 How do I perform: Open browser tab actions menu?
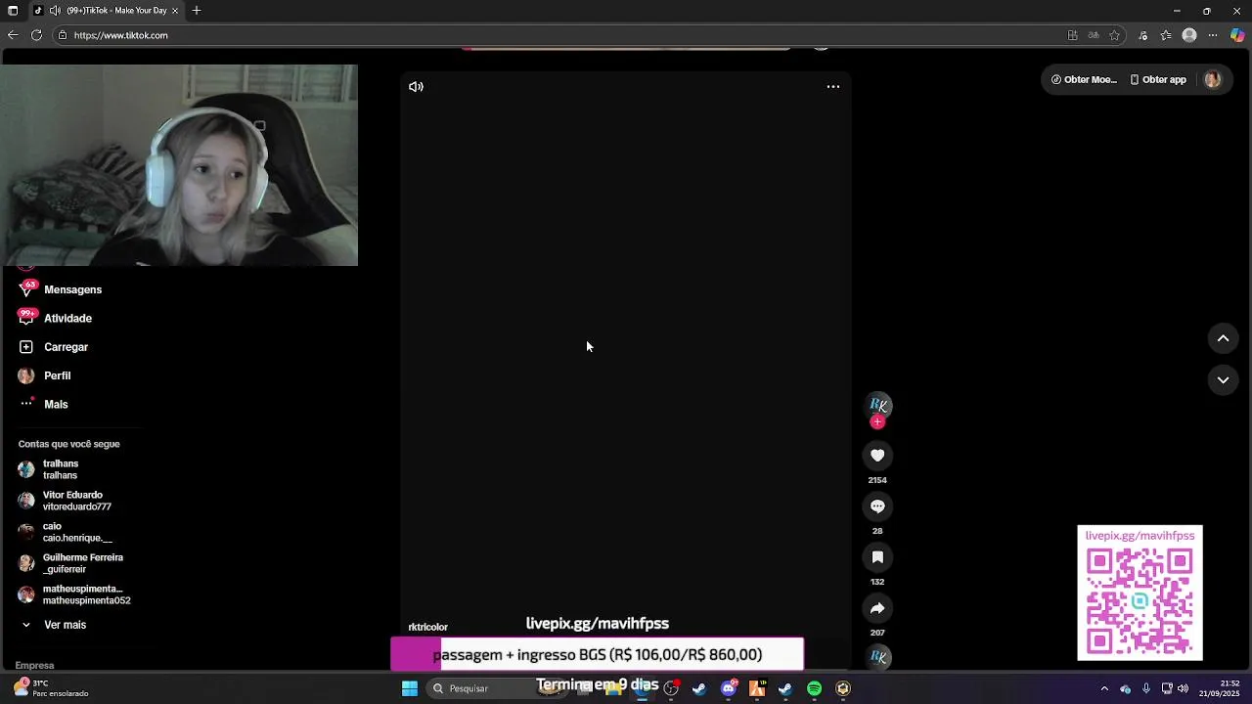13,11
